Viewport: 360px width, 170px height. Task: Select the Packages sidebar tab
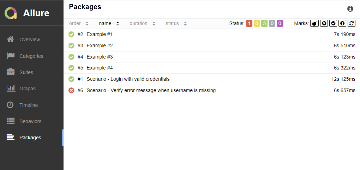(30, 138)
